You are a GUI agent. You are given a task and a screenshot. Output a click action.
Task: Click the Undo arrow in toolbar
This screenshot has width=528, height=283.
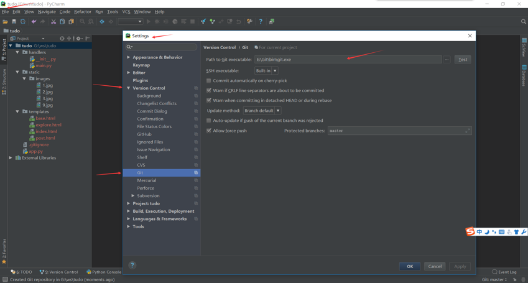tap(34, 22)
